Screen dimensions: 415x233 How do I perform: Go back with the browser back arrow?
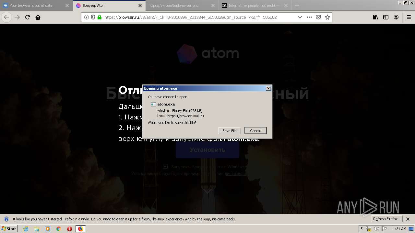coord(6,17)
